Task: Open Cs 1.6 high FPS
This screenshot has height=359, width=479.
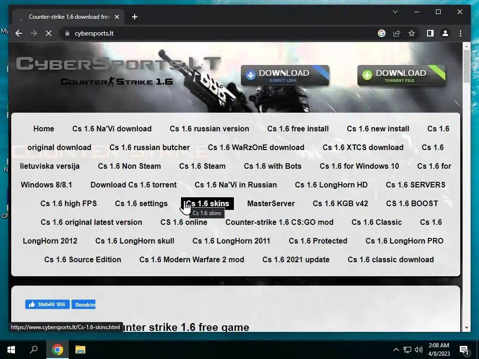Action: point(68,203)
